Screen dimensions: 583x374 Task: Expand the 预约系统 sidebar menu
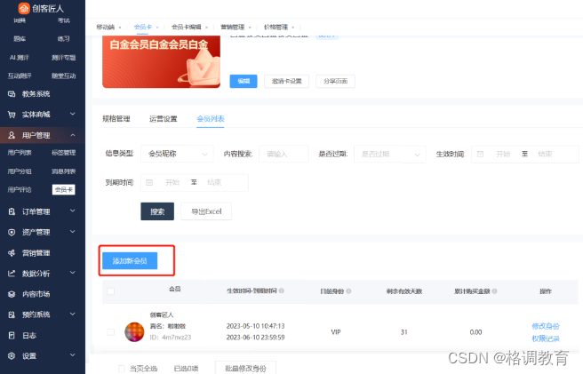[73, 314]
